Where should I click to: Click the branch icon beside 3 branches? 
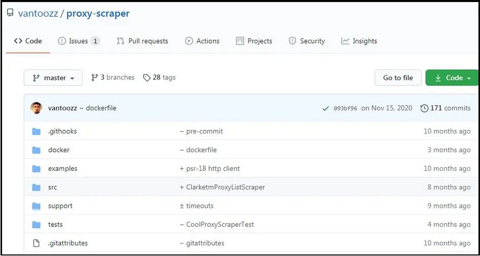click(x=95, y=77)
